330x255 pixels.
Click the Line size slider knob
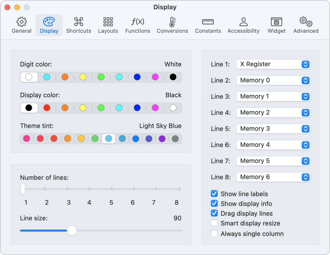(x=72, y=230)
